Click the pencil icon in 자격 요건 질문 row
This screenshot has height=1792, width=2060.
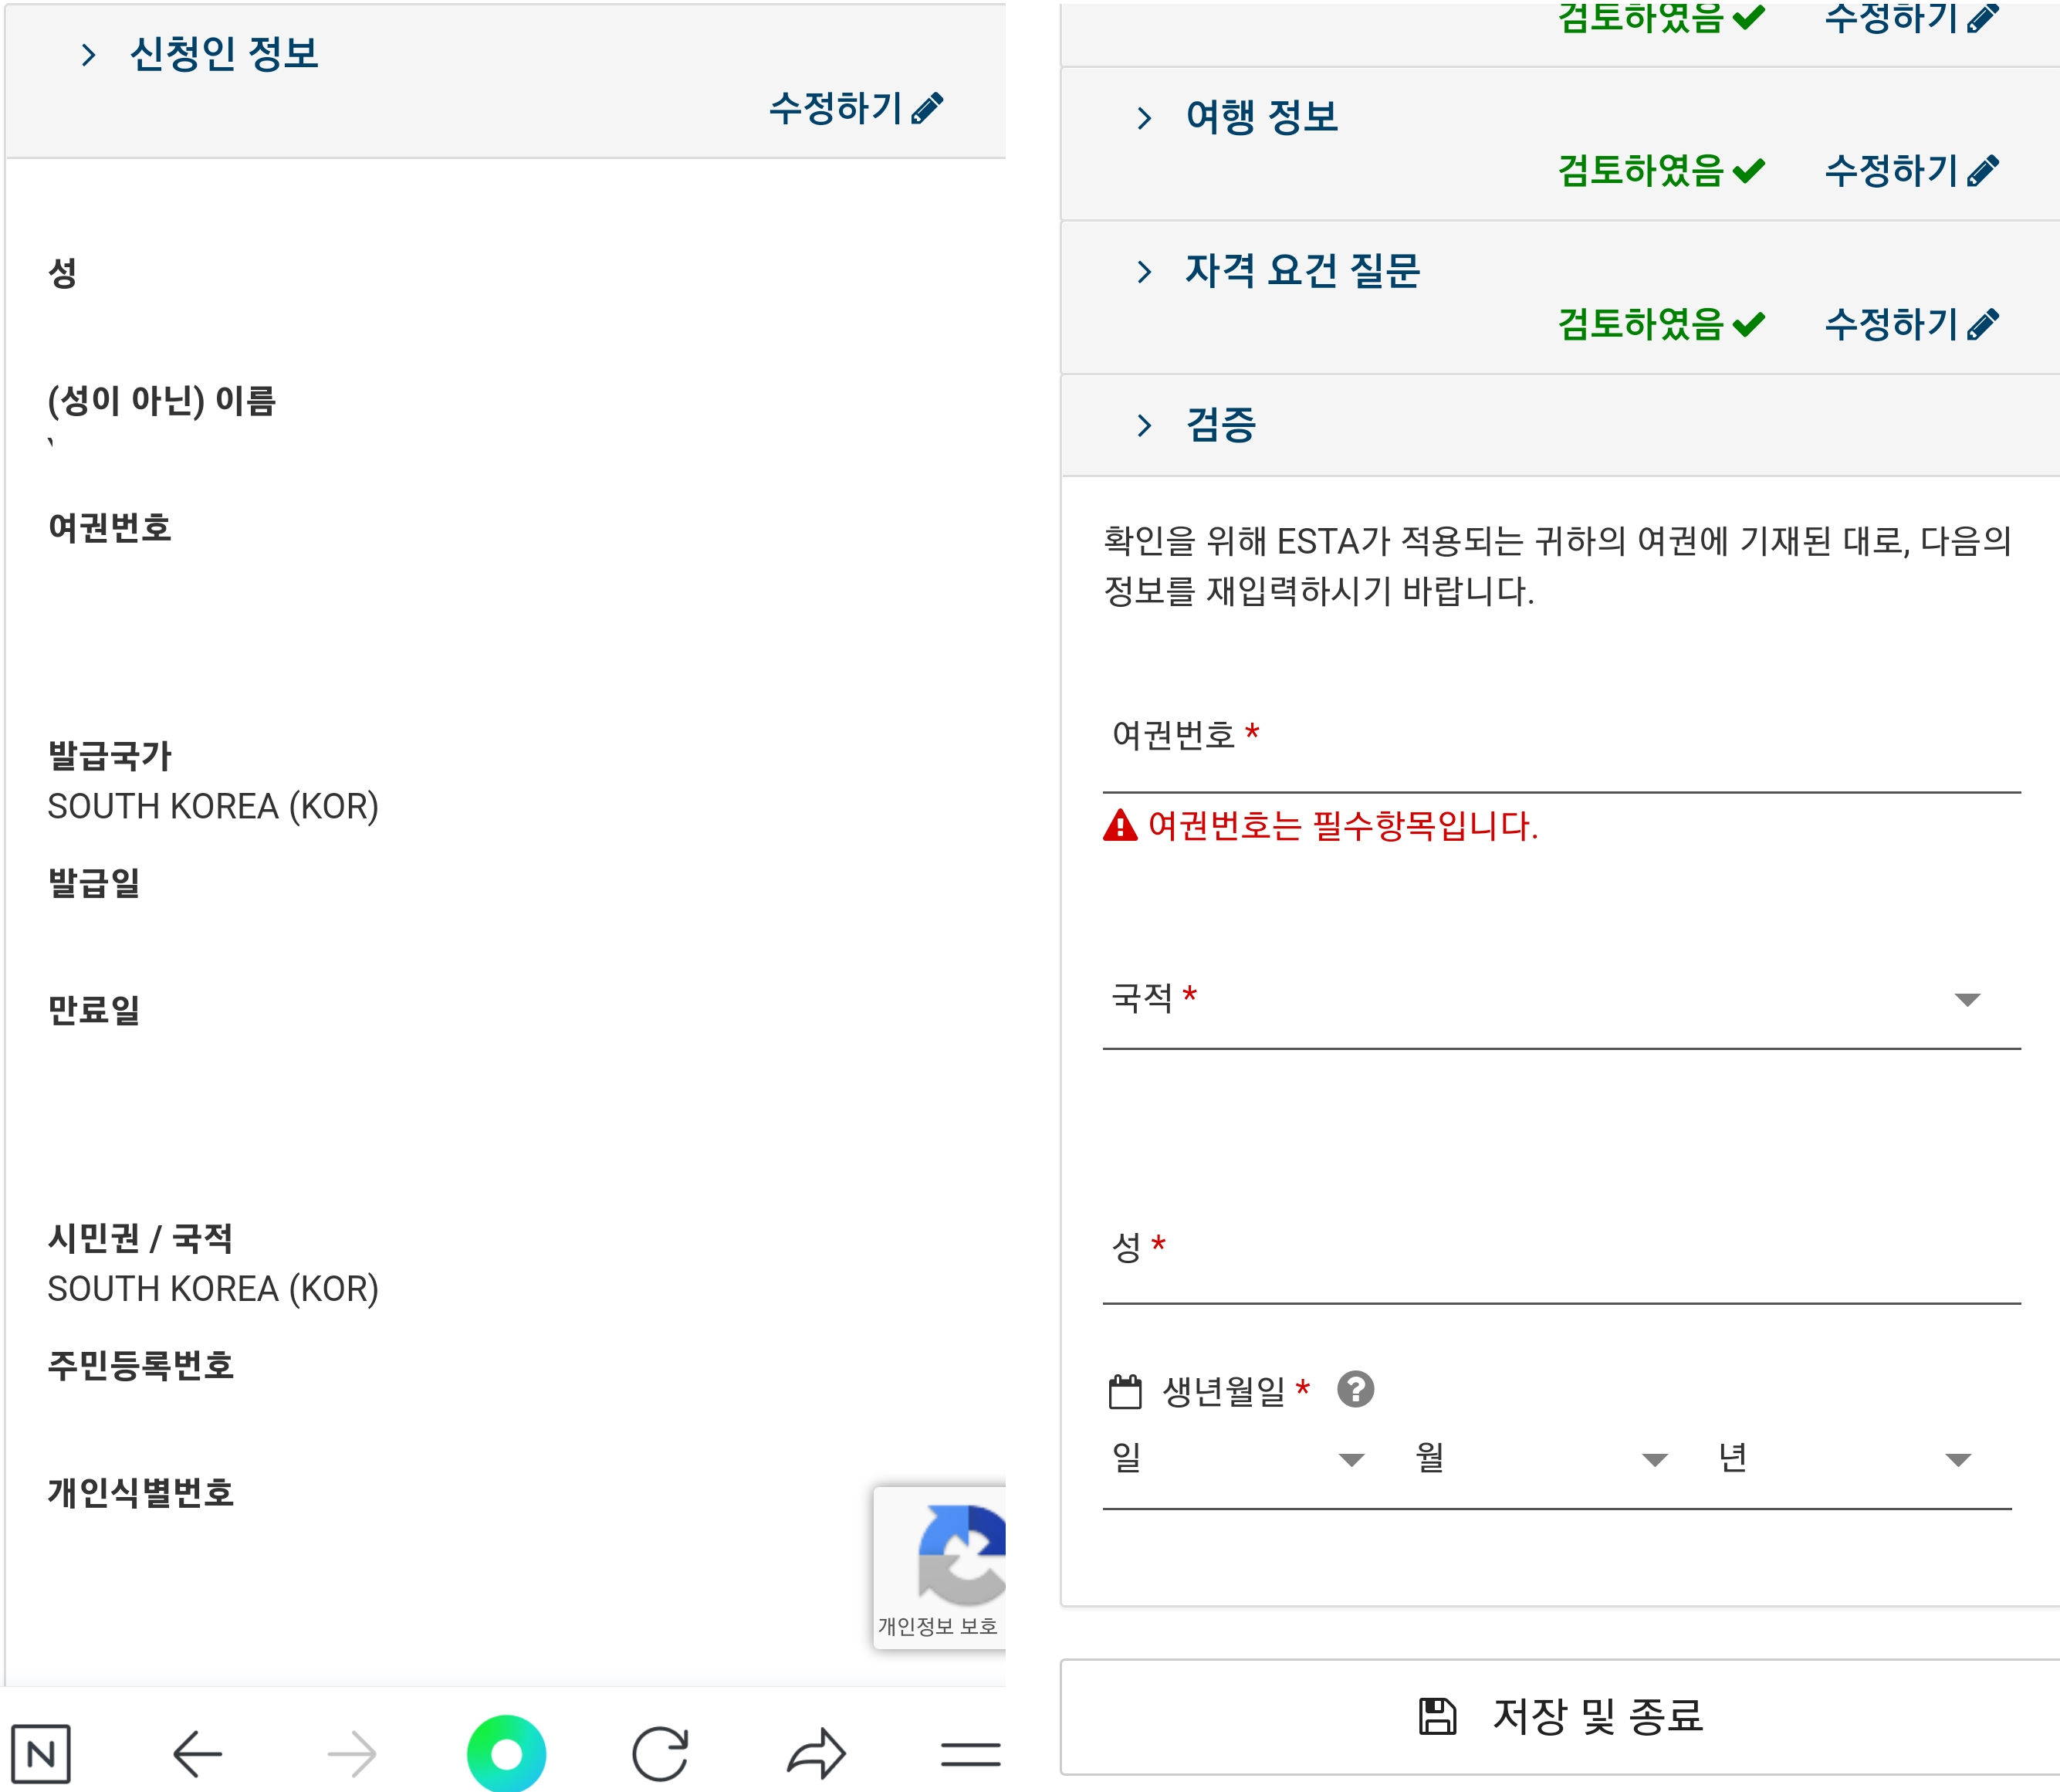1982,324
